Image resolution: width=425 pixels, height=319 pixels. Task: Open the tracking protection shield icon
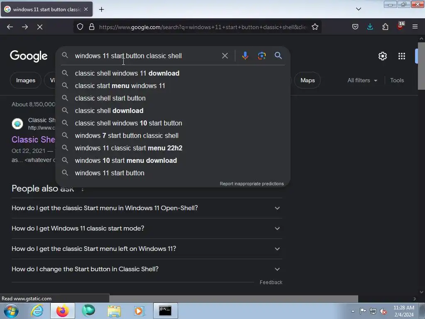80,27
